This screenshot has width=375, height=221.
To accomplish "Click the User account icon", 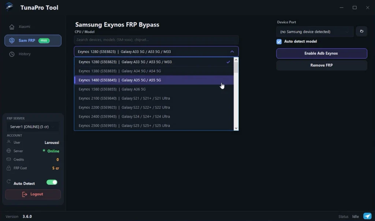I will pos(9,142).
